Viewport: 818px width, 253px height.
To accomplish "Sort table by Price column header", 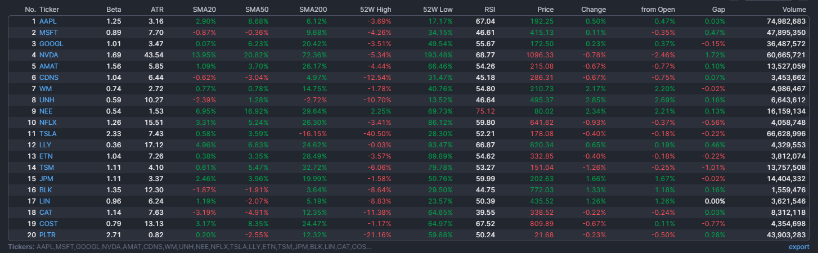I will [546, 10].
